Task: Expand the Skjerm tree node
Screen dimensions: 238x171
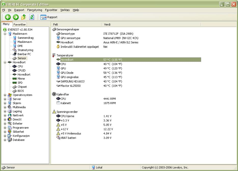Action: coord(5,103)
